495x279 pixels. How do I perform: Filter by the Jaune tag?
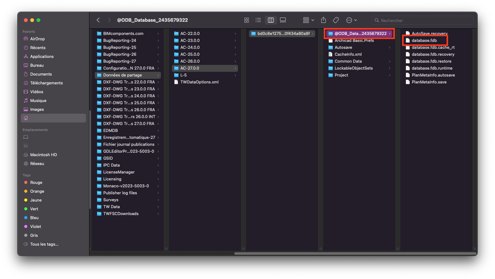[53, 200]
